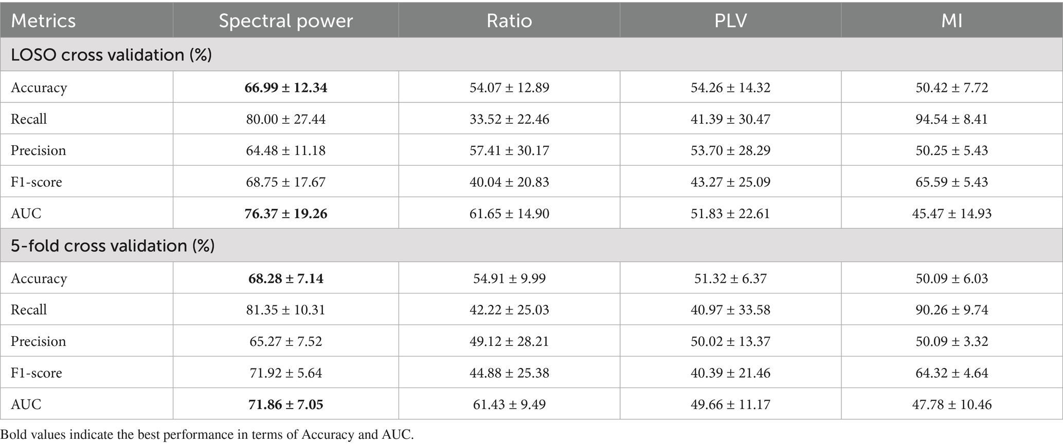Click the 90.26 ± 9.74 MI recall cell
1063x447 pixels.
pyautogui.click(x=951, y=310)
